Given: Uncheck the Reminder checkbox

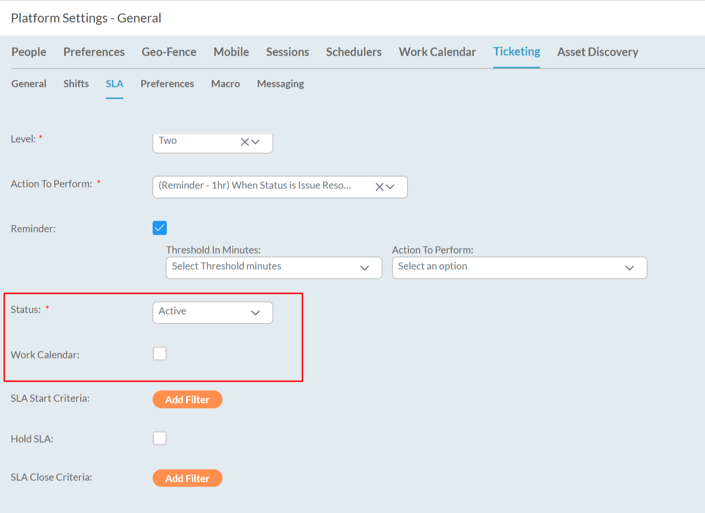Looking at the screenshot, I should [x=160, y=228].
